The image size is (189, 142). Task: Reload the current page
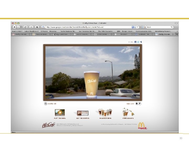click(25, 27)
